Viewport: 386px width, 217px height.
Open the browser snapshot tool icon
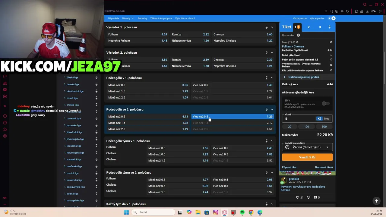(x=331, y=11)
